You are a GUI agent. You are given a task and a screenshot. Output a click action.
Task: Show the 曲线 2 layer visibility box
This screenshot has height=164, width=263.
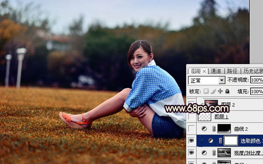tap(192, 129)
